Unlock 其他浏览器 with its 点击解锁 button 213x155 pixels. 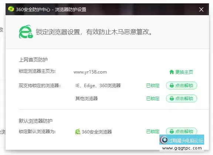182,98
